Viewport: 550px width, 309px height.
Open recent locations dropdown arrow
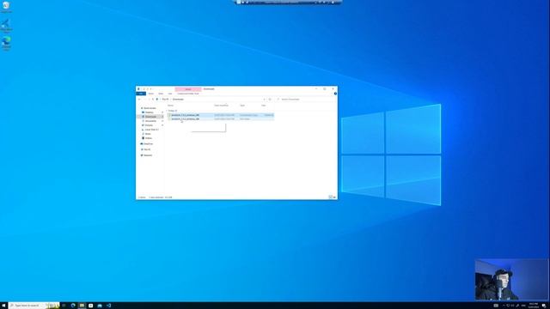[149, 100]
